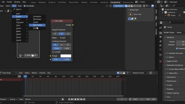Viewport: 185px width, 104px height.
Task: Click the Dope Sheet only-selected filter icon
Action: pyautogui.click(x=118, y=73)
